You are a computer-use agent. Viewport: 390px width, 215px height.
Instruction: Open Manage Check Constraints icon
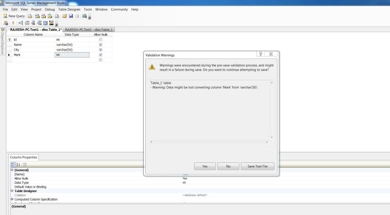coord(45,23)
